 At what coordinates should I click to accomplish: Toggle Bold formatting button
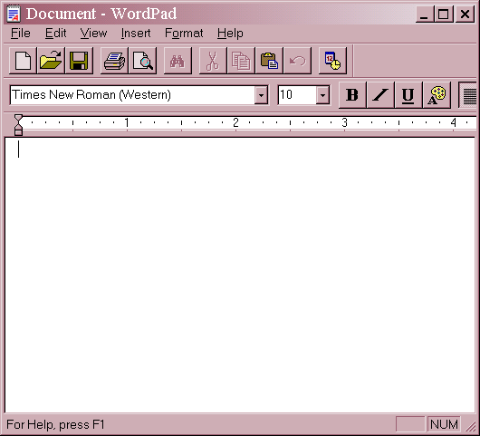point(352,95)
